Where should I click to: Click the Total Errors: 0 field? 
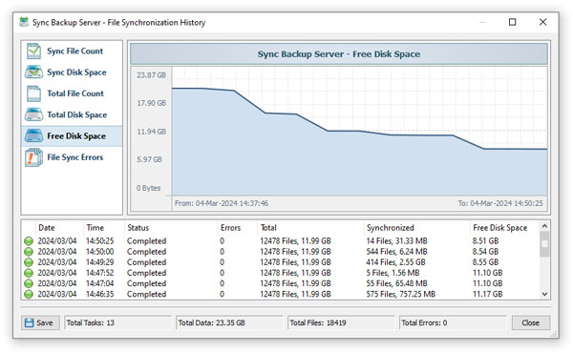pyautogui.click(x=453, y=322)
